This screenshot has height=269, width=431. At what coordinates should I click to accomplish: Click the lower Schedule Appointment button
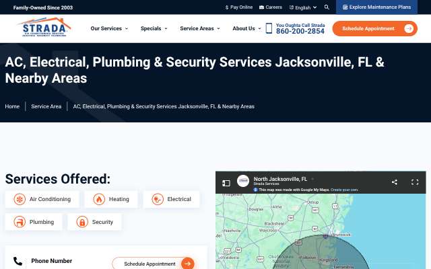[x=154, y=264]
